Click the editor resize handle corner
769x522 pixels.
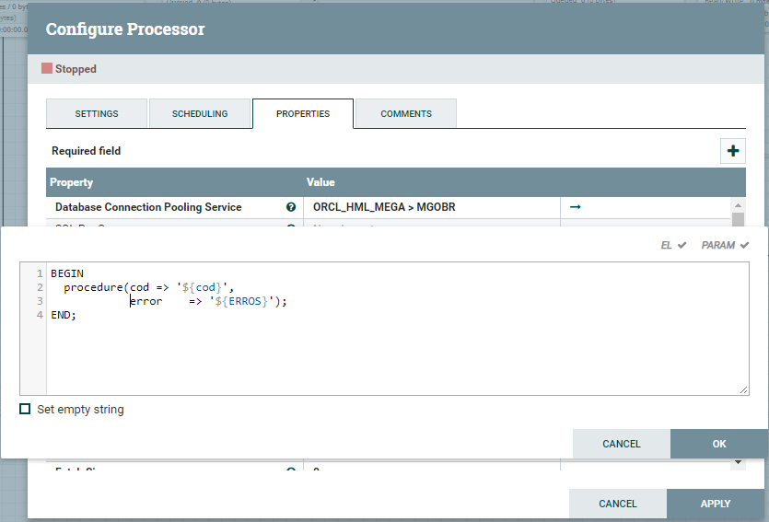743,389
